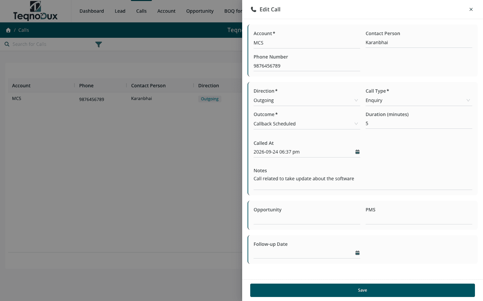The width and height of the screenshot is (483, 301).
Task: Click the Opportunity input field
Action: (x=307, y=219)
